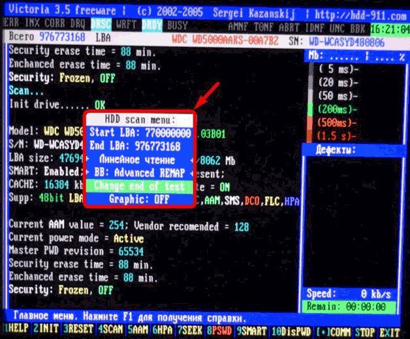Select the 10DisPWD function
The image size is (410, 339).
coord(291,332)
